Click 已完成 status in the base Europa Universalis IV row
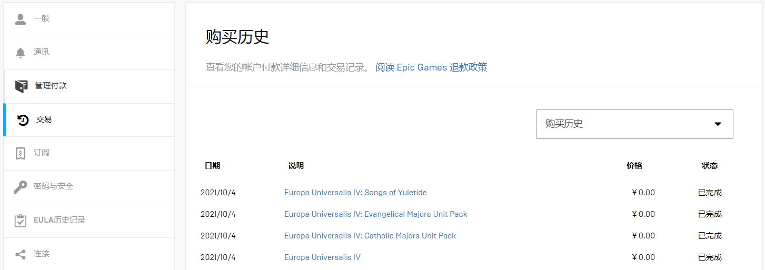765x270 pixels. pos(710,257)
